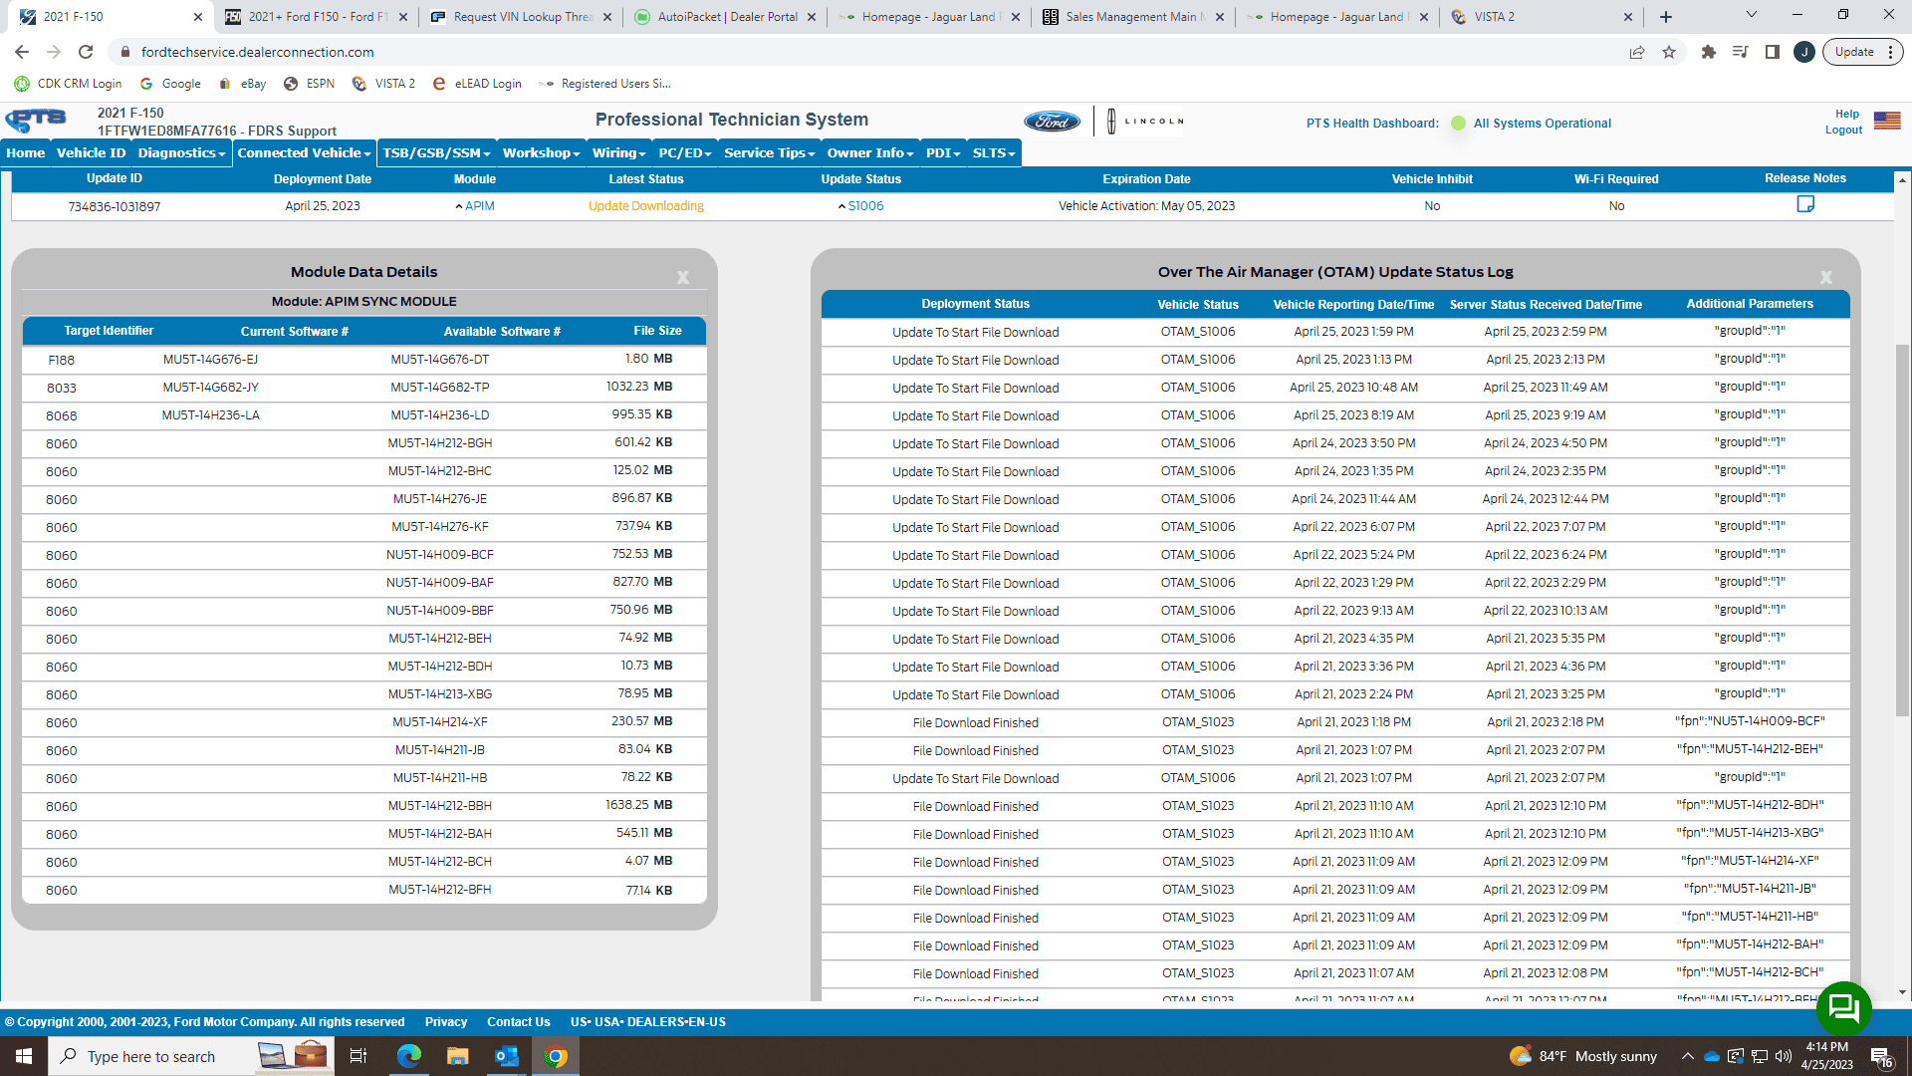Bookmark this page with the star icon

[1669, 53]
